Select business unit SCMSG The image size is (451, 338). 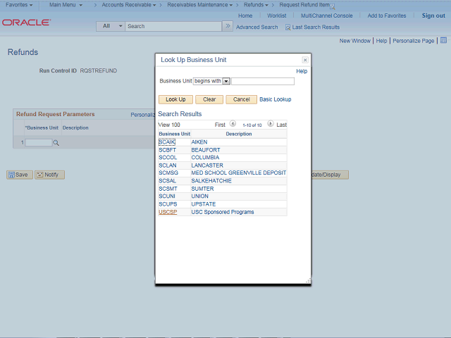point(168,173)
